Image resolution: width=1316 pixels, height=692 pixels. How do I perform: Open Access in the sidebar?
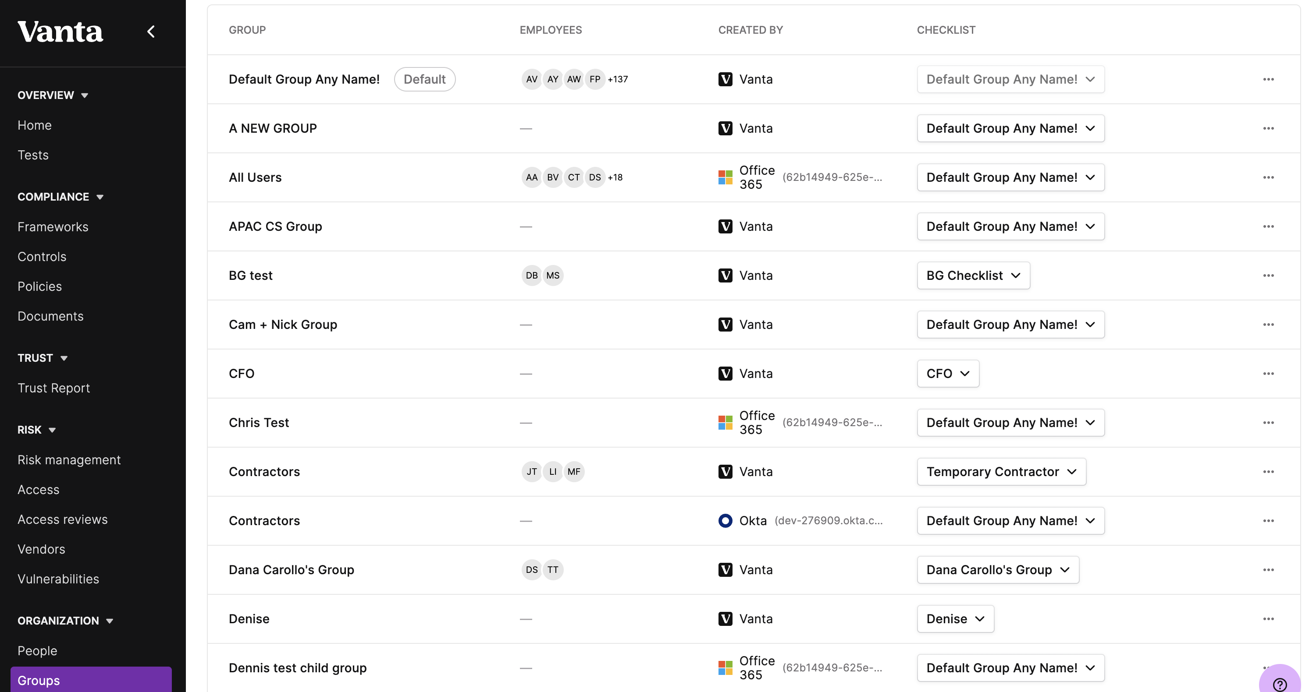(38, 490)
